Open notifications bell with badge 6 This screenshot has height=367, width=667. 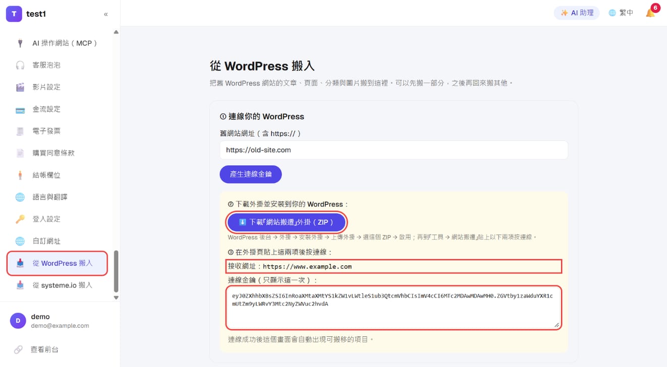tap(651, 13)
